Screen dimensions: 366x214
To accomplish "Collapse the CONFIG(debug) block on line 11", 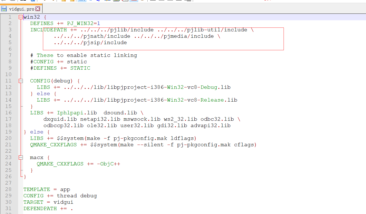I will [21, 81].
